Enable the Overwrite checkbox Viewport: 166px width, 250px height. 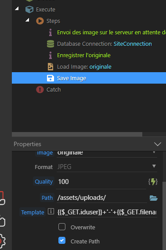[x=62, y=227]
